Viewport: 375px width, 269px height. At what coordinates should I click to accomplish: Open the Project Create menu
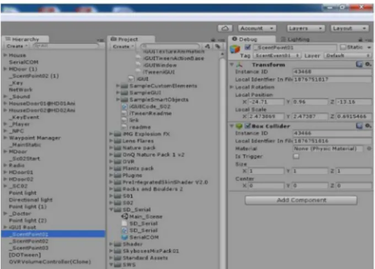coord(123,46)
